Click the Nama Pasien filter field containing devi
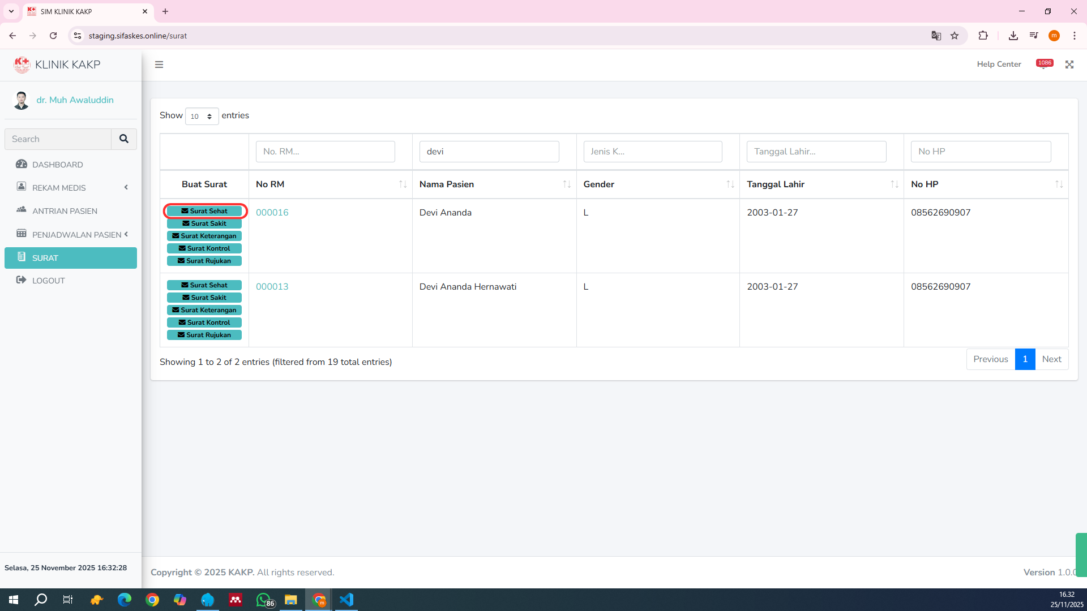This screenshot has width=1087, height=611. [489, 152]
